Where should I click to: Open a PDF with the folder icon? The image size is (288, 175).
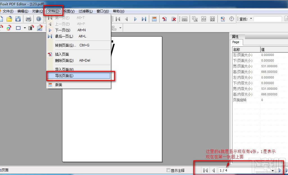pos(9,19)
